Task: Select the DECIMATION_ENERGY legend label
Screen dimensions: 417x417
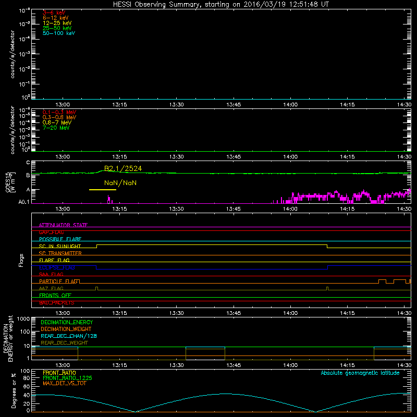Action: [x=67, y=322]
